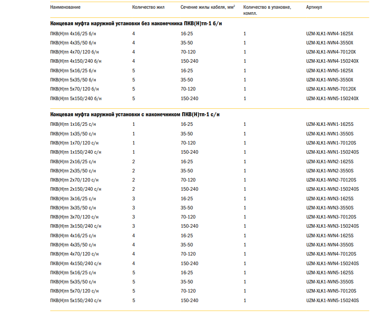Click article UZM-XLK1-NVN3-70120S
This screenshot has width=372, height=313.
(x=331, y=217)
